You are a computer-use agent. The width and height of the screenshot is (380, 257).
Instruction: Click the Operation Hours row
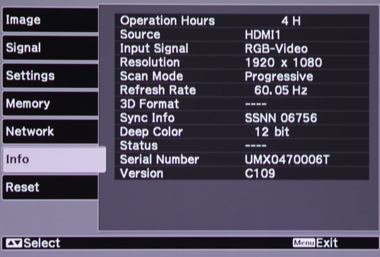[242, 20]
